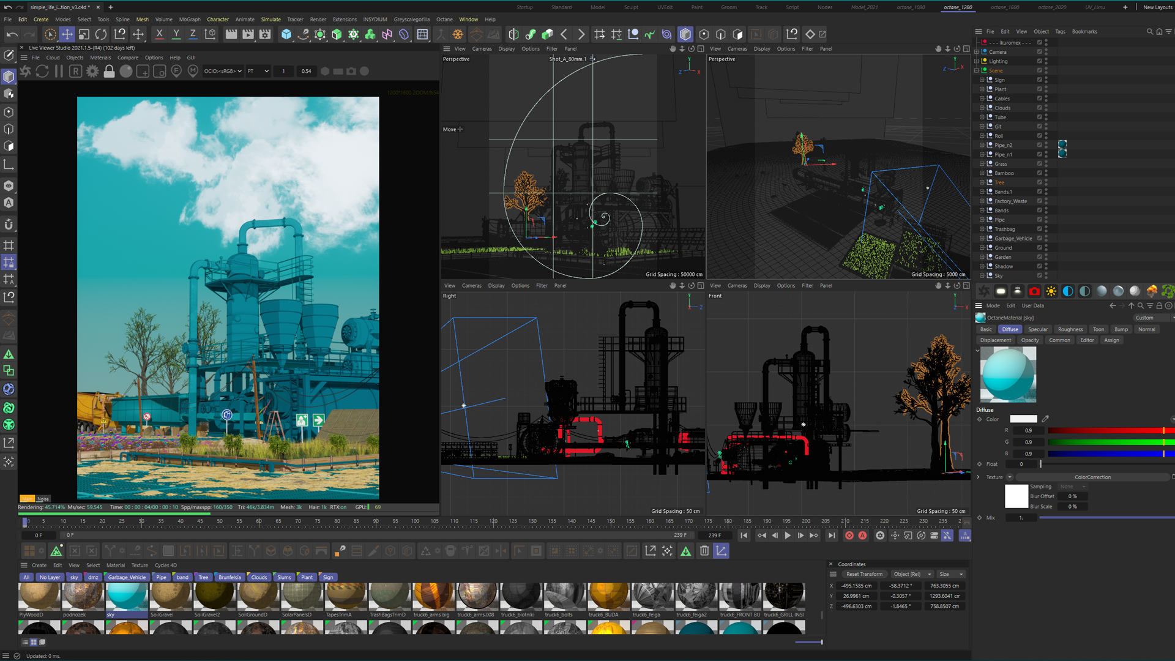Click Record Active Objects keyframe button
The image size is (1175, 661).
pyautogui.click(x=849, y=536)
